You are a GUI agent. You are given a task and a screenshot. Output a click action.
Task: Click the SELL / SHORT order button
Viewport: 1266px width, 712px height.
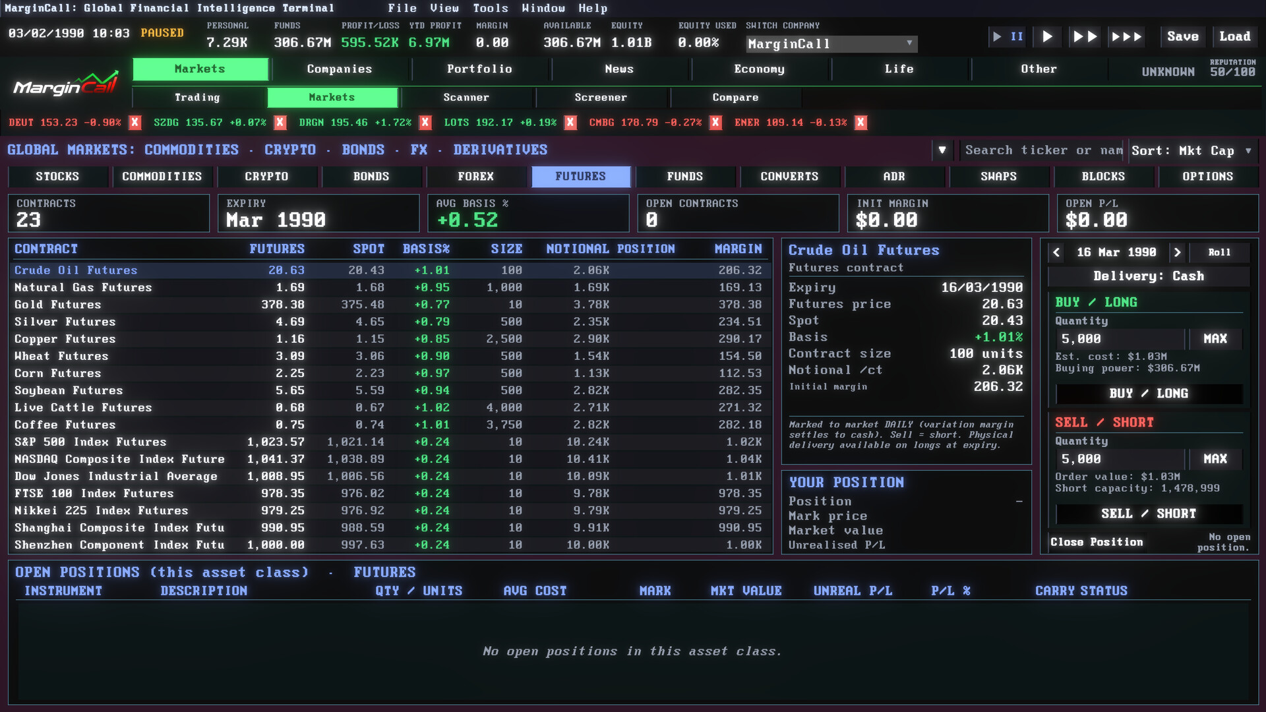click(x=1149, y=514)
